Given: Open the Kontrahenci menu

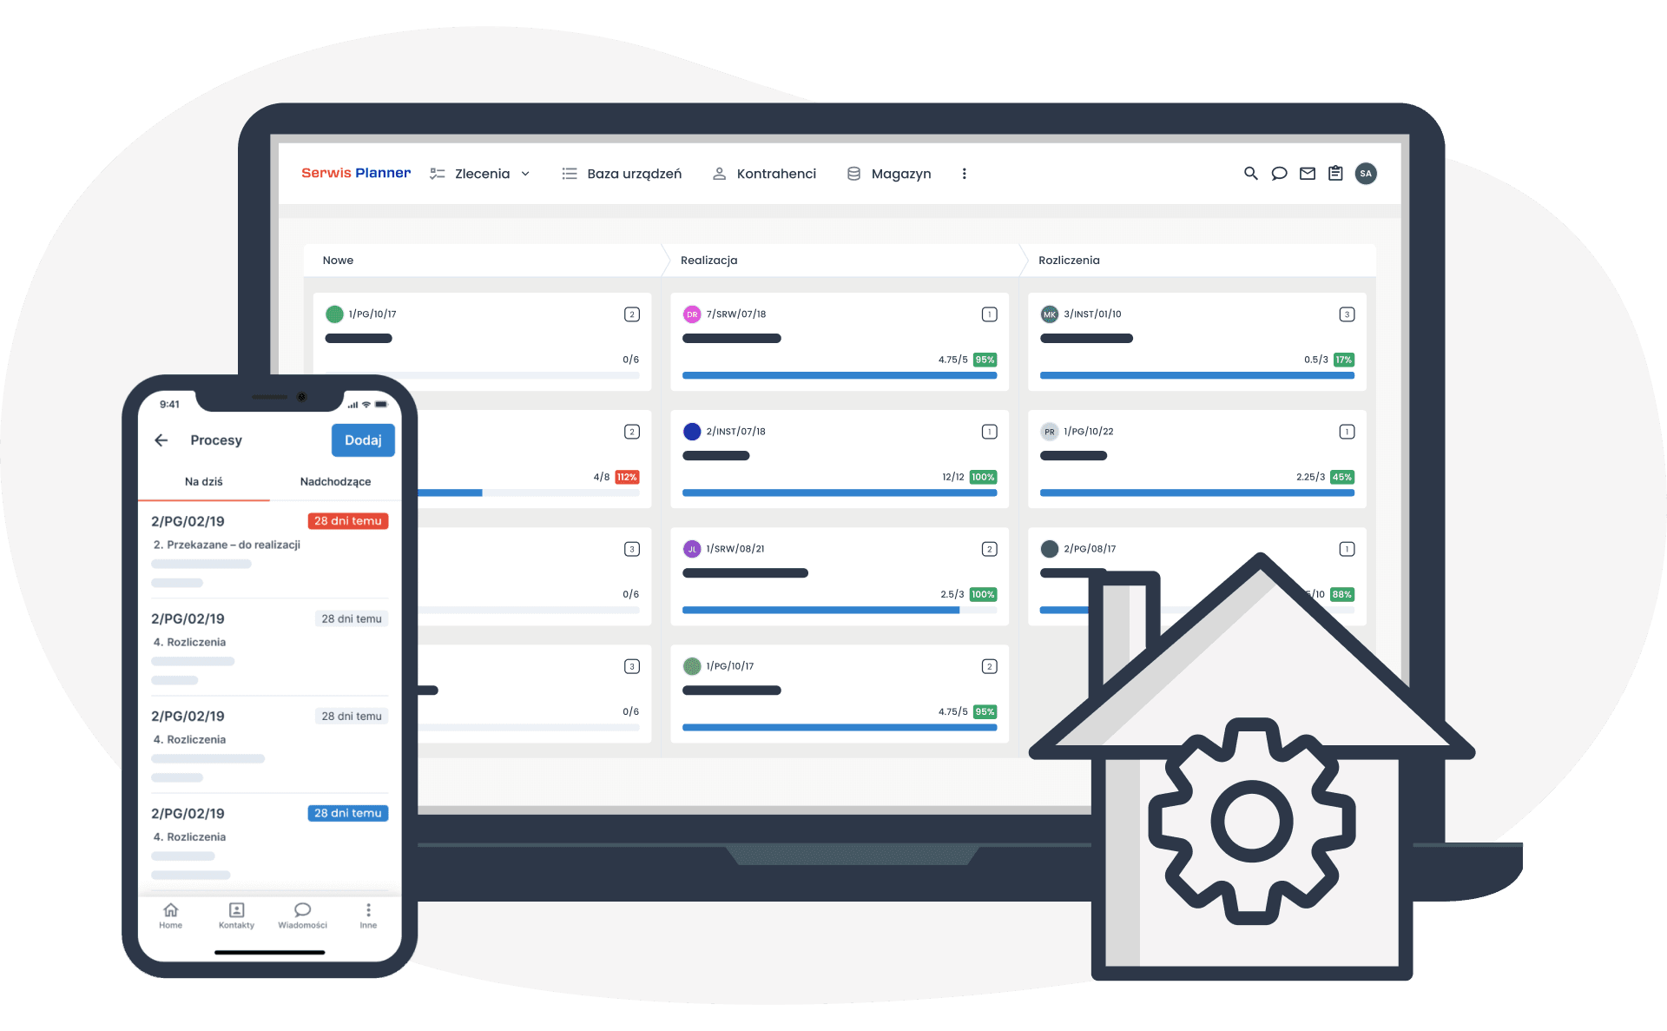Looking at the screenshot, I should tap(764, 174).
